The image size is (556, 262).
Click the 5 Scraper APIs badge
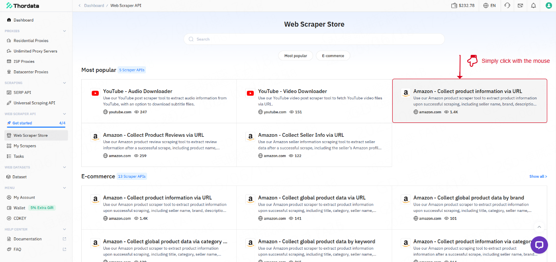132,70
